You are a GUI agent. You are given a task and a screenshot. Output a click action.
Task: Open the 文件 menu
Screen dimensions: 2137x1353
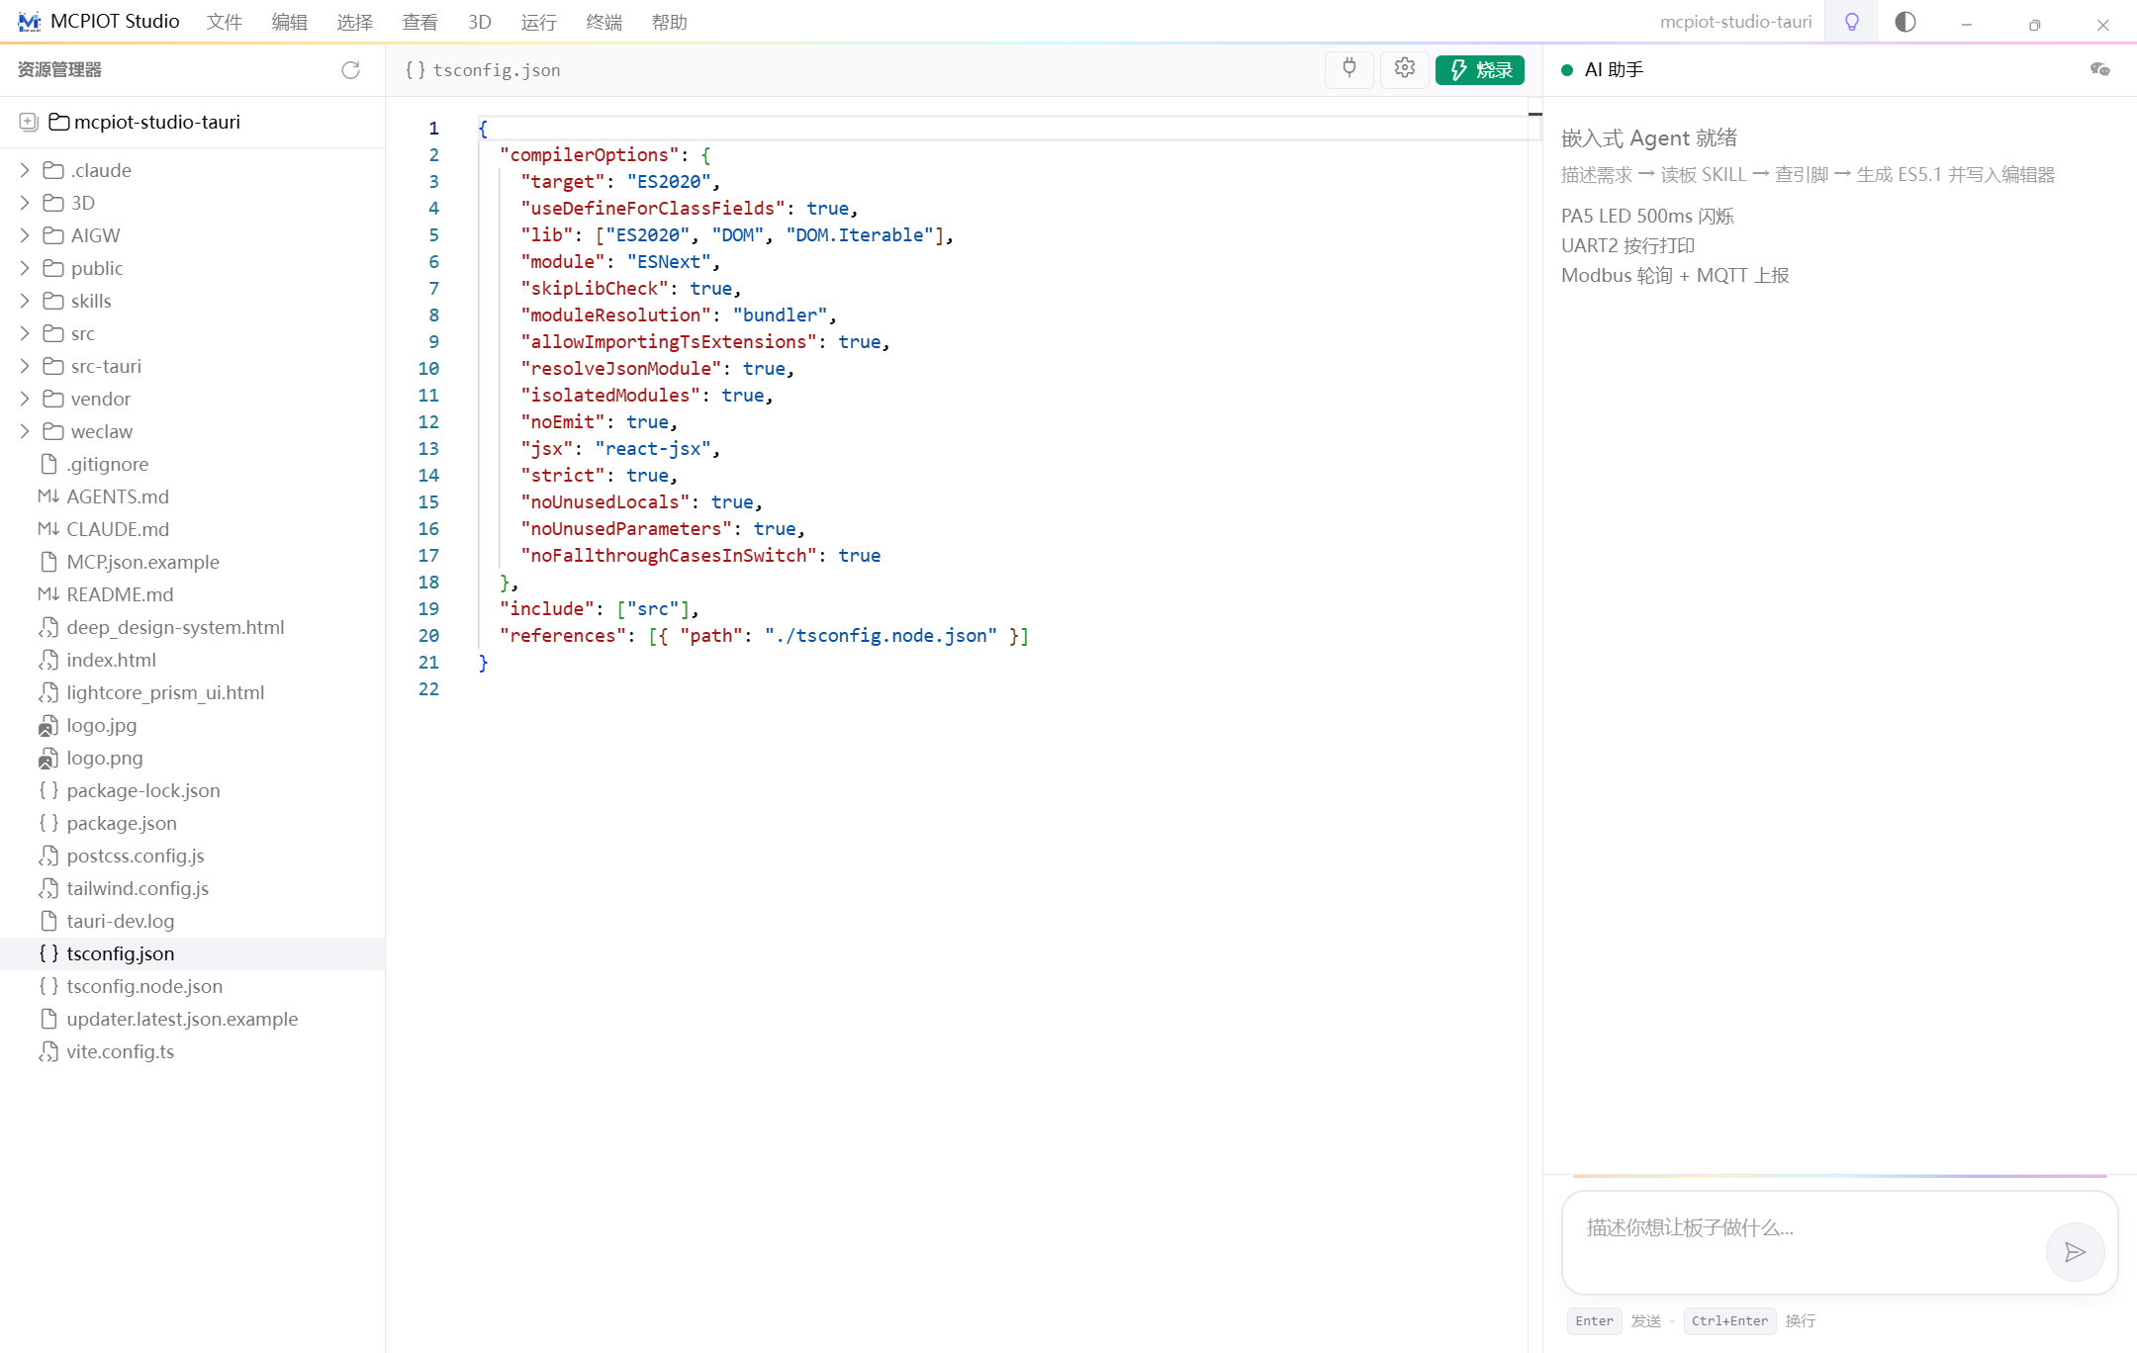225,22
